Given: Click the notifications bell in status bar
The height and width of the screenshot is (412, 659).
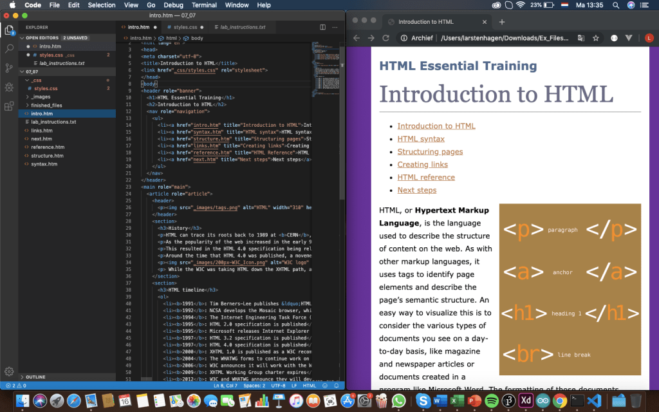Looking at the screenshot, I should click(337, 386).
